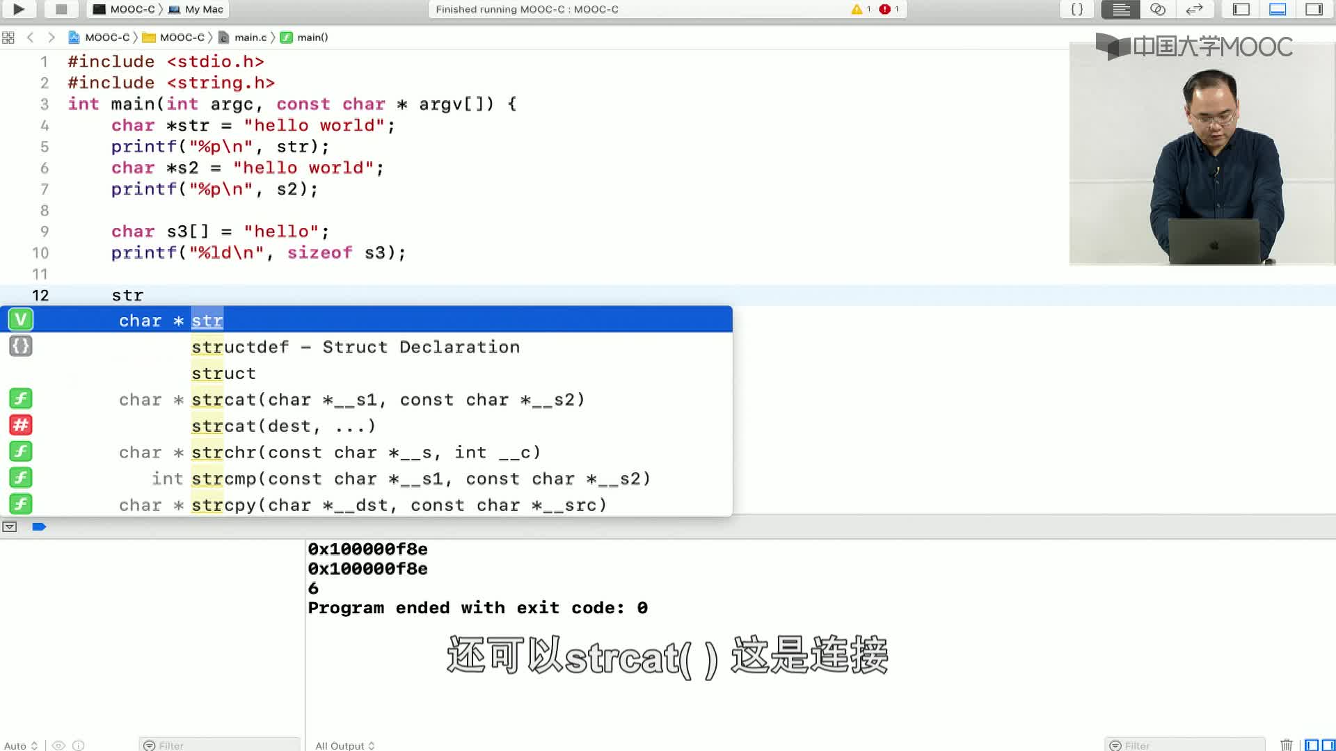The image size is (1336, 751).
Task: Select the strcmp function completion
Action: pyautogui.click(x=366, y=478)
